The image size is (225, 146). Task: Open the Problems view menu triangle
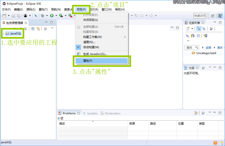(210, 113)
